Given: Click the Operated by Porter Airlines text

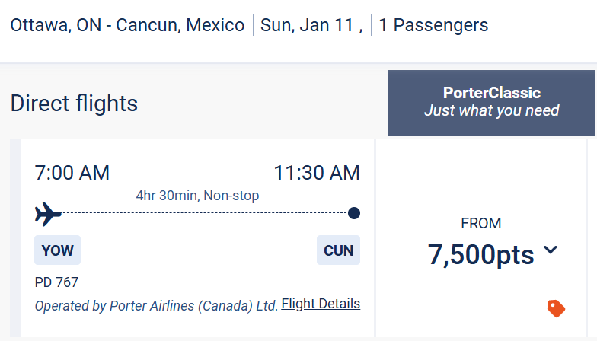Looking at the screenshot, I should coord(156,306).
